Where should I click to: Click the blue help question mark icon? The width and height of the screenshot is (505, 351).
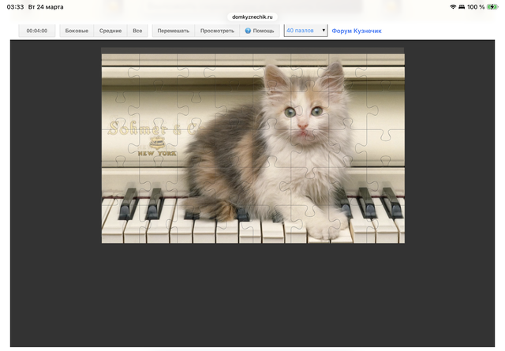[248, 31]
